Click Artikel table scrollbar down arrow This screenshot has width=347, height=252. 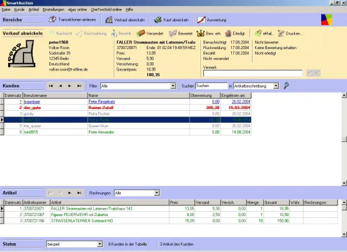click(x=344, y=234)
